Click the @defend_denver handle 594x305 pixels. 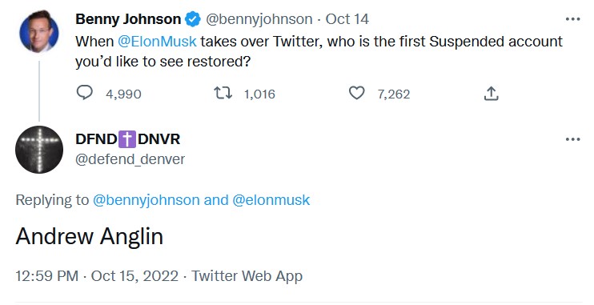130,159
